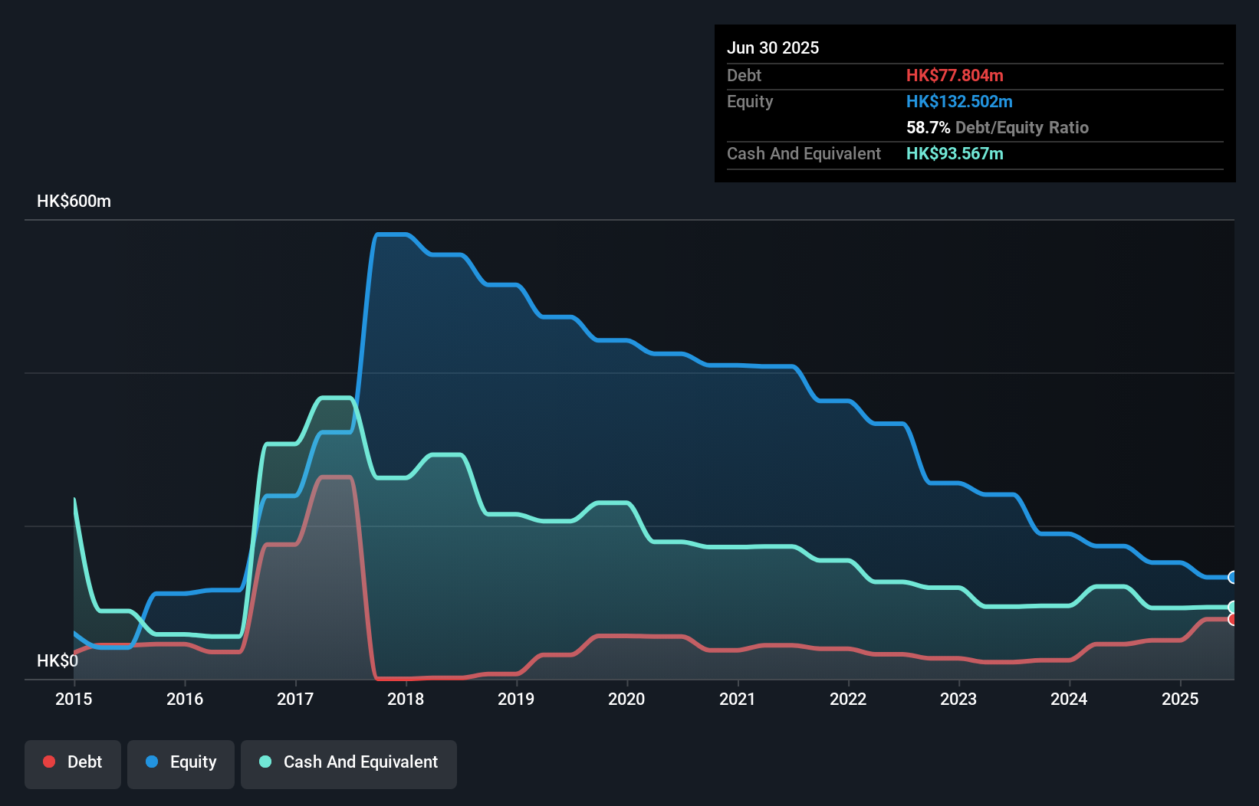Click the teal Cash endpoint marker on chart
This screenshot has height=806, width=1259.
pos(1233,608)
